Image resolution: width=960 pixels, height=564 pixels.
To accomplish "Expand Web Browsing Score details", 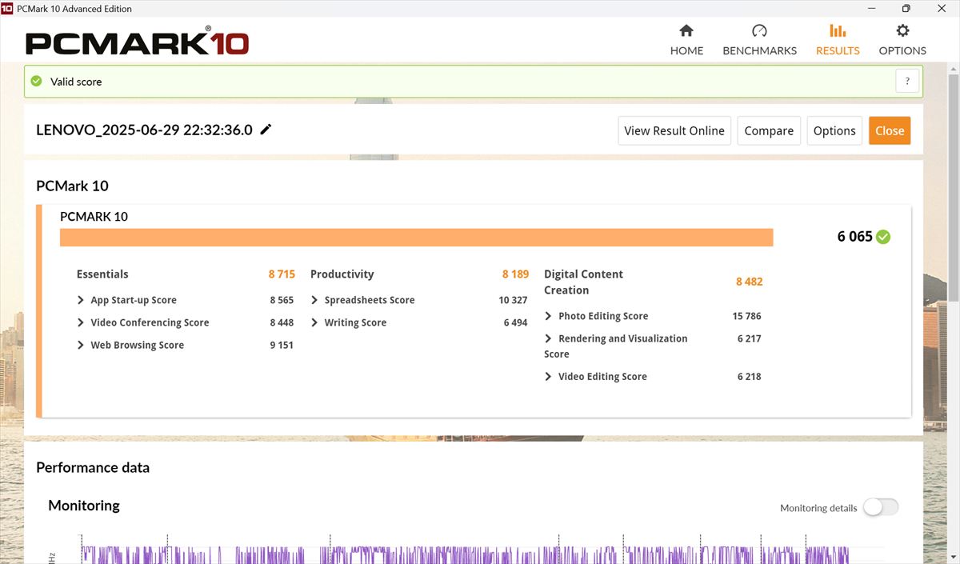I will click(80, 345).
